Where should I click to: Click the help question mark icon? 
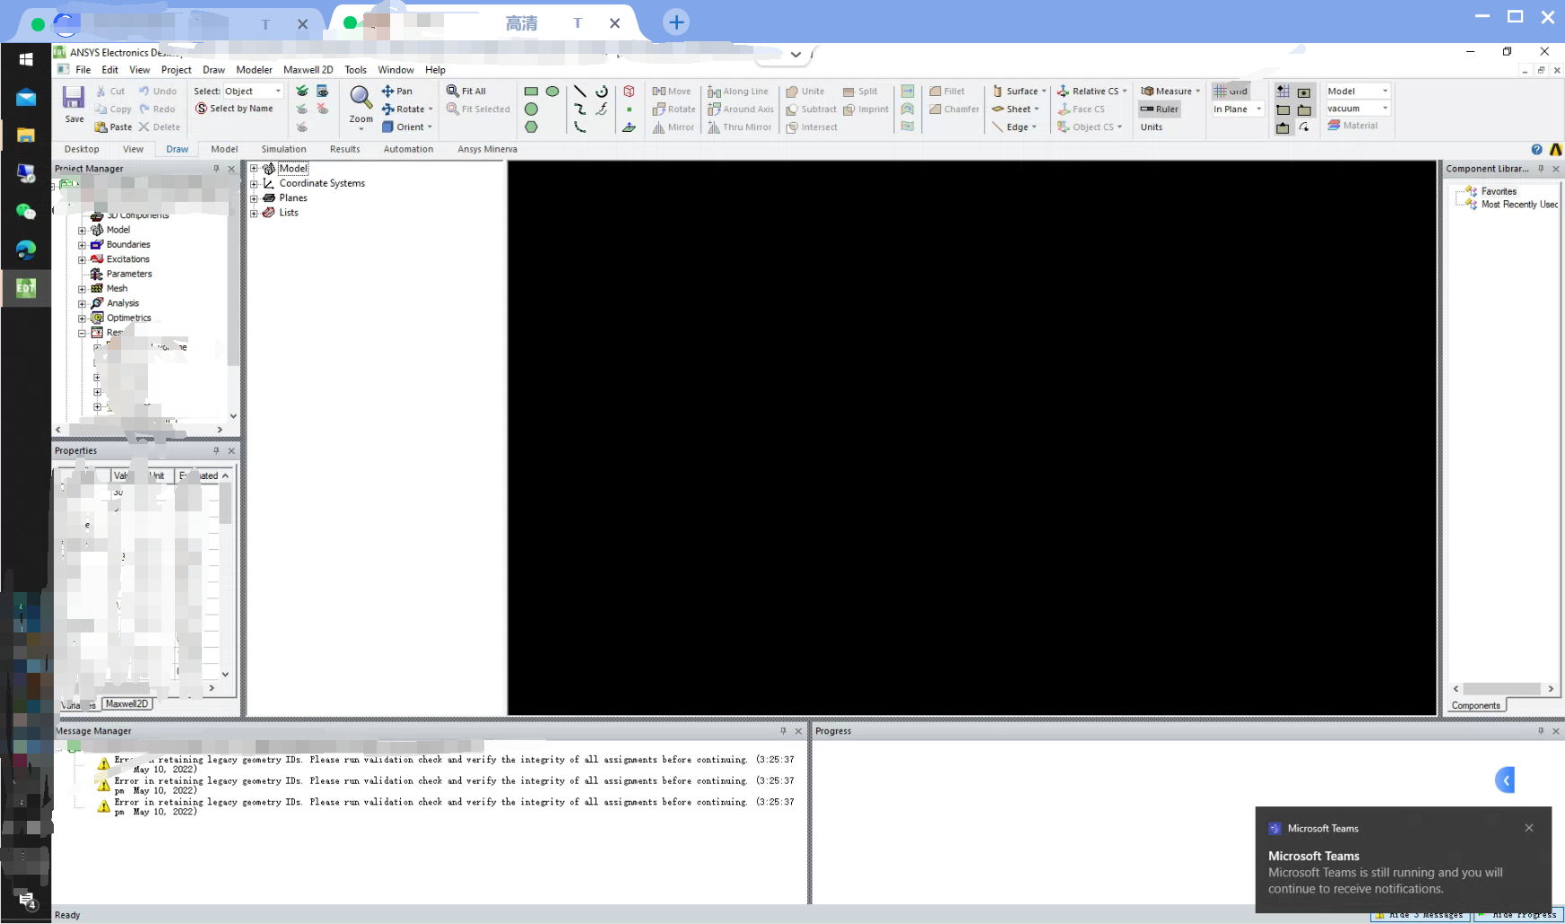click(x=1536, y=150)
